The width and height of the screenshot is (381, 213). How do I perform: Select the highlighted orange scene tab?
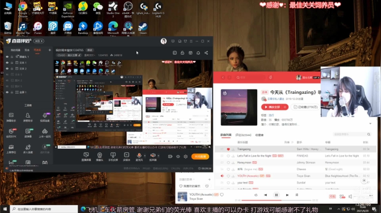[x=38, y=50]
